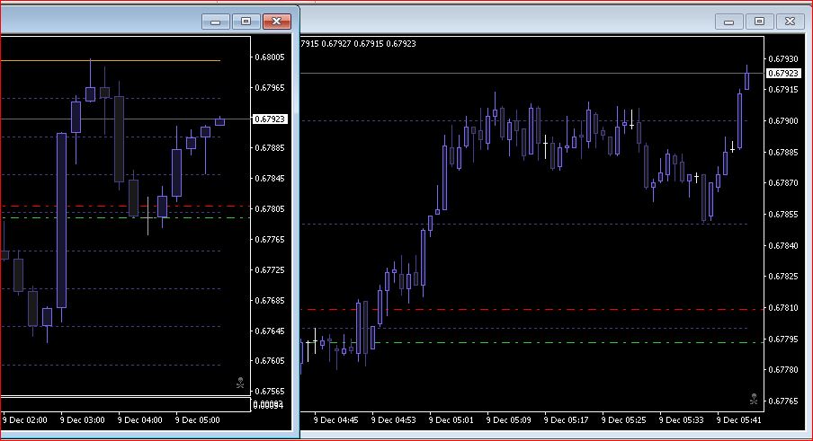
Task: Click 9 Dec 04:53 time label, right chart
Action: [394, 420]
